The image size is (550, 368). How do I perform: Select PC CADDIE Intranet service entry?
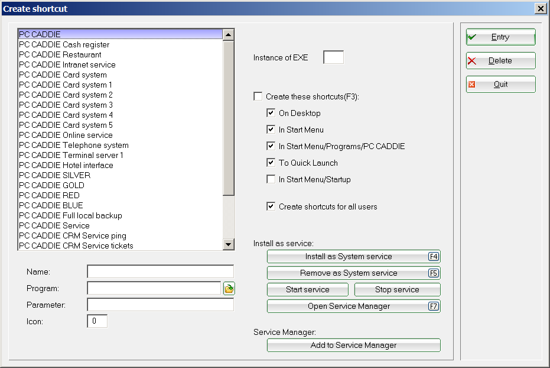(121, 64)
